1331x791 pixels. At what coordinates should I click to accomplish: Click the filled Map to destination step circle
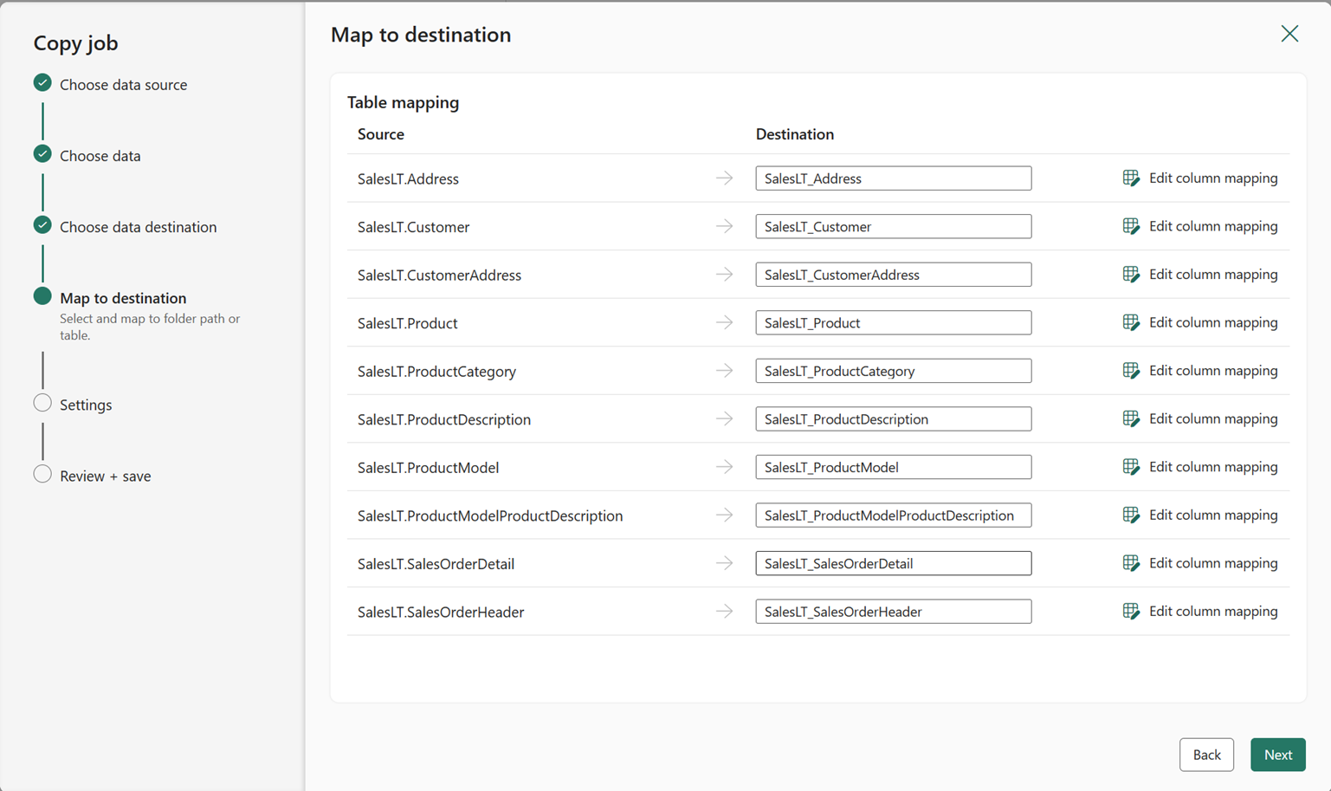click(42, 296)
